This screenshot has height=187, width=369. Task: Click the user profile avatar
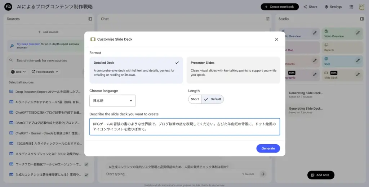coord(361,6)
